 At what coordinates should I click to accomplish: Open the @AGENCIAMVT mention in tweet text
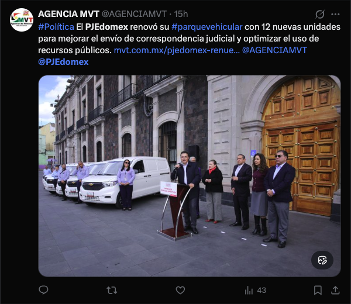(x=275, y=50)
